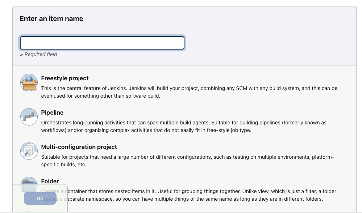Select the Multi-configuration project title

coord(79,147)
